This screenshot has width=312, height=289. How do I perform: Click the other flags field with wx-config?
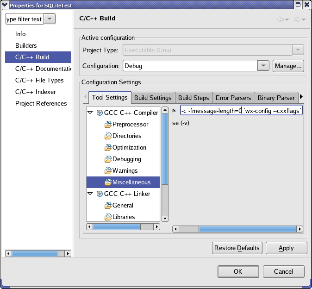pos(241,111)
